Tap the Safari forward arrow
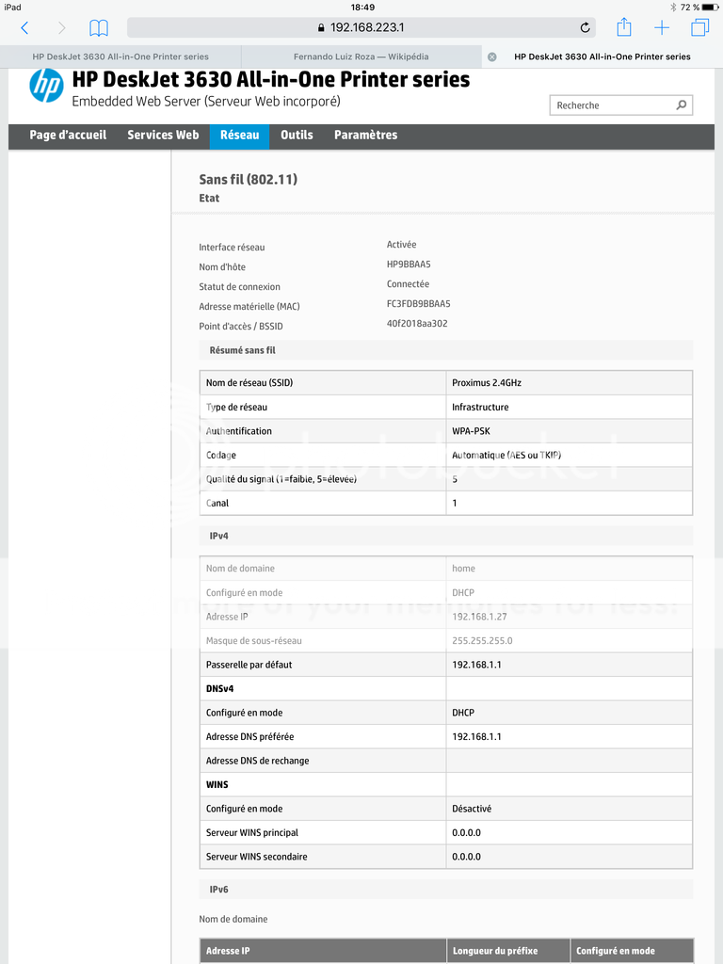The width and height of the screenshot is (723, 964). [61, 27]
